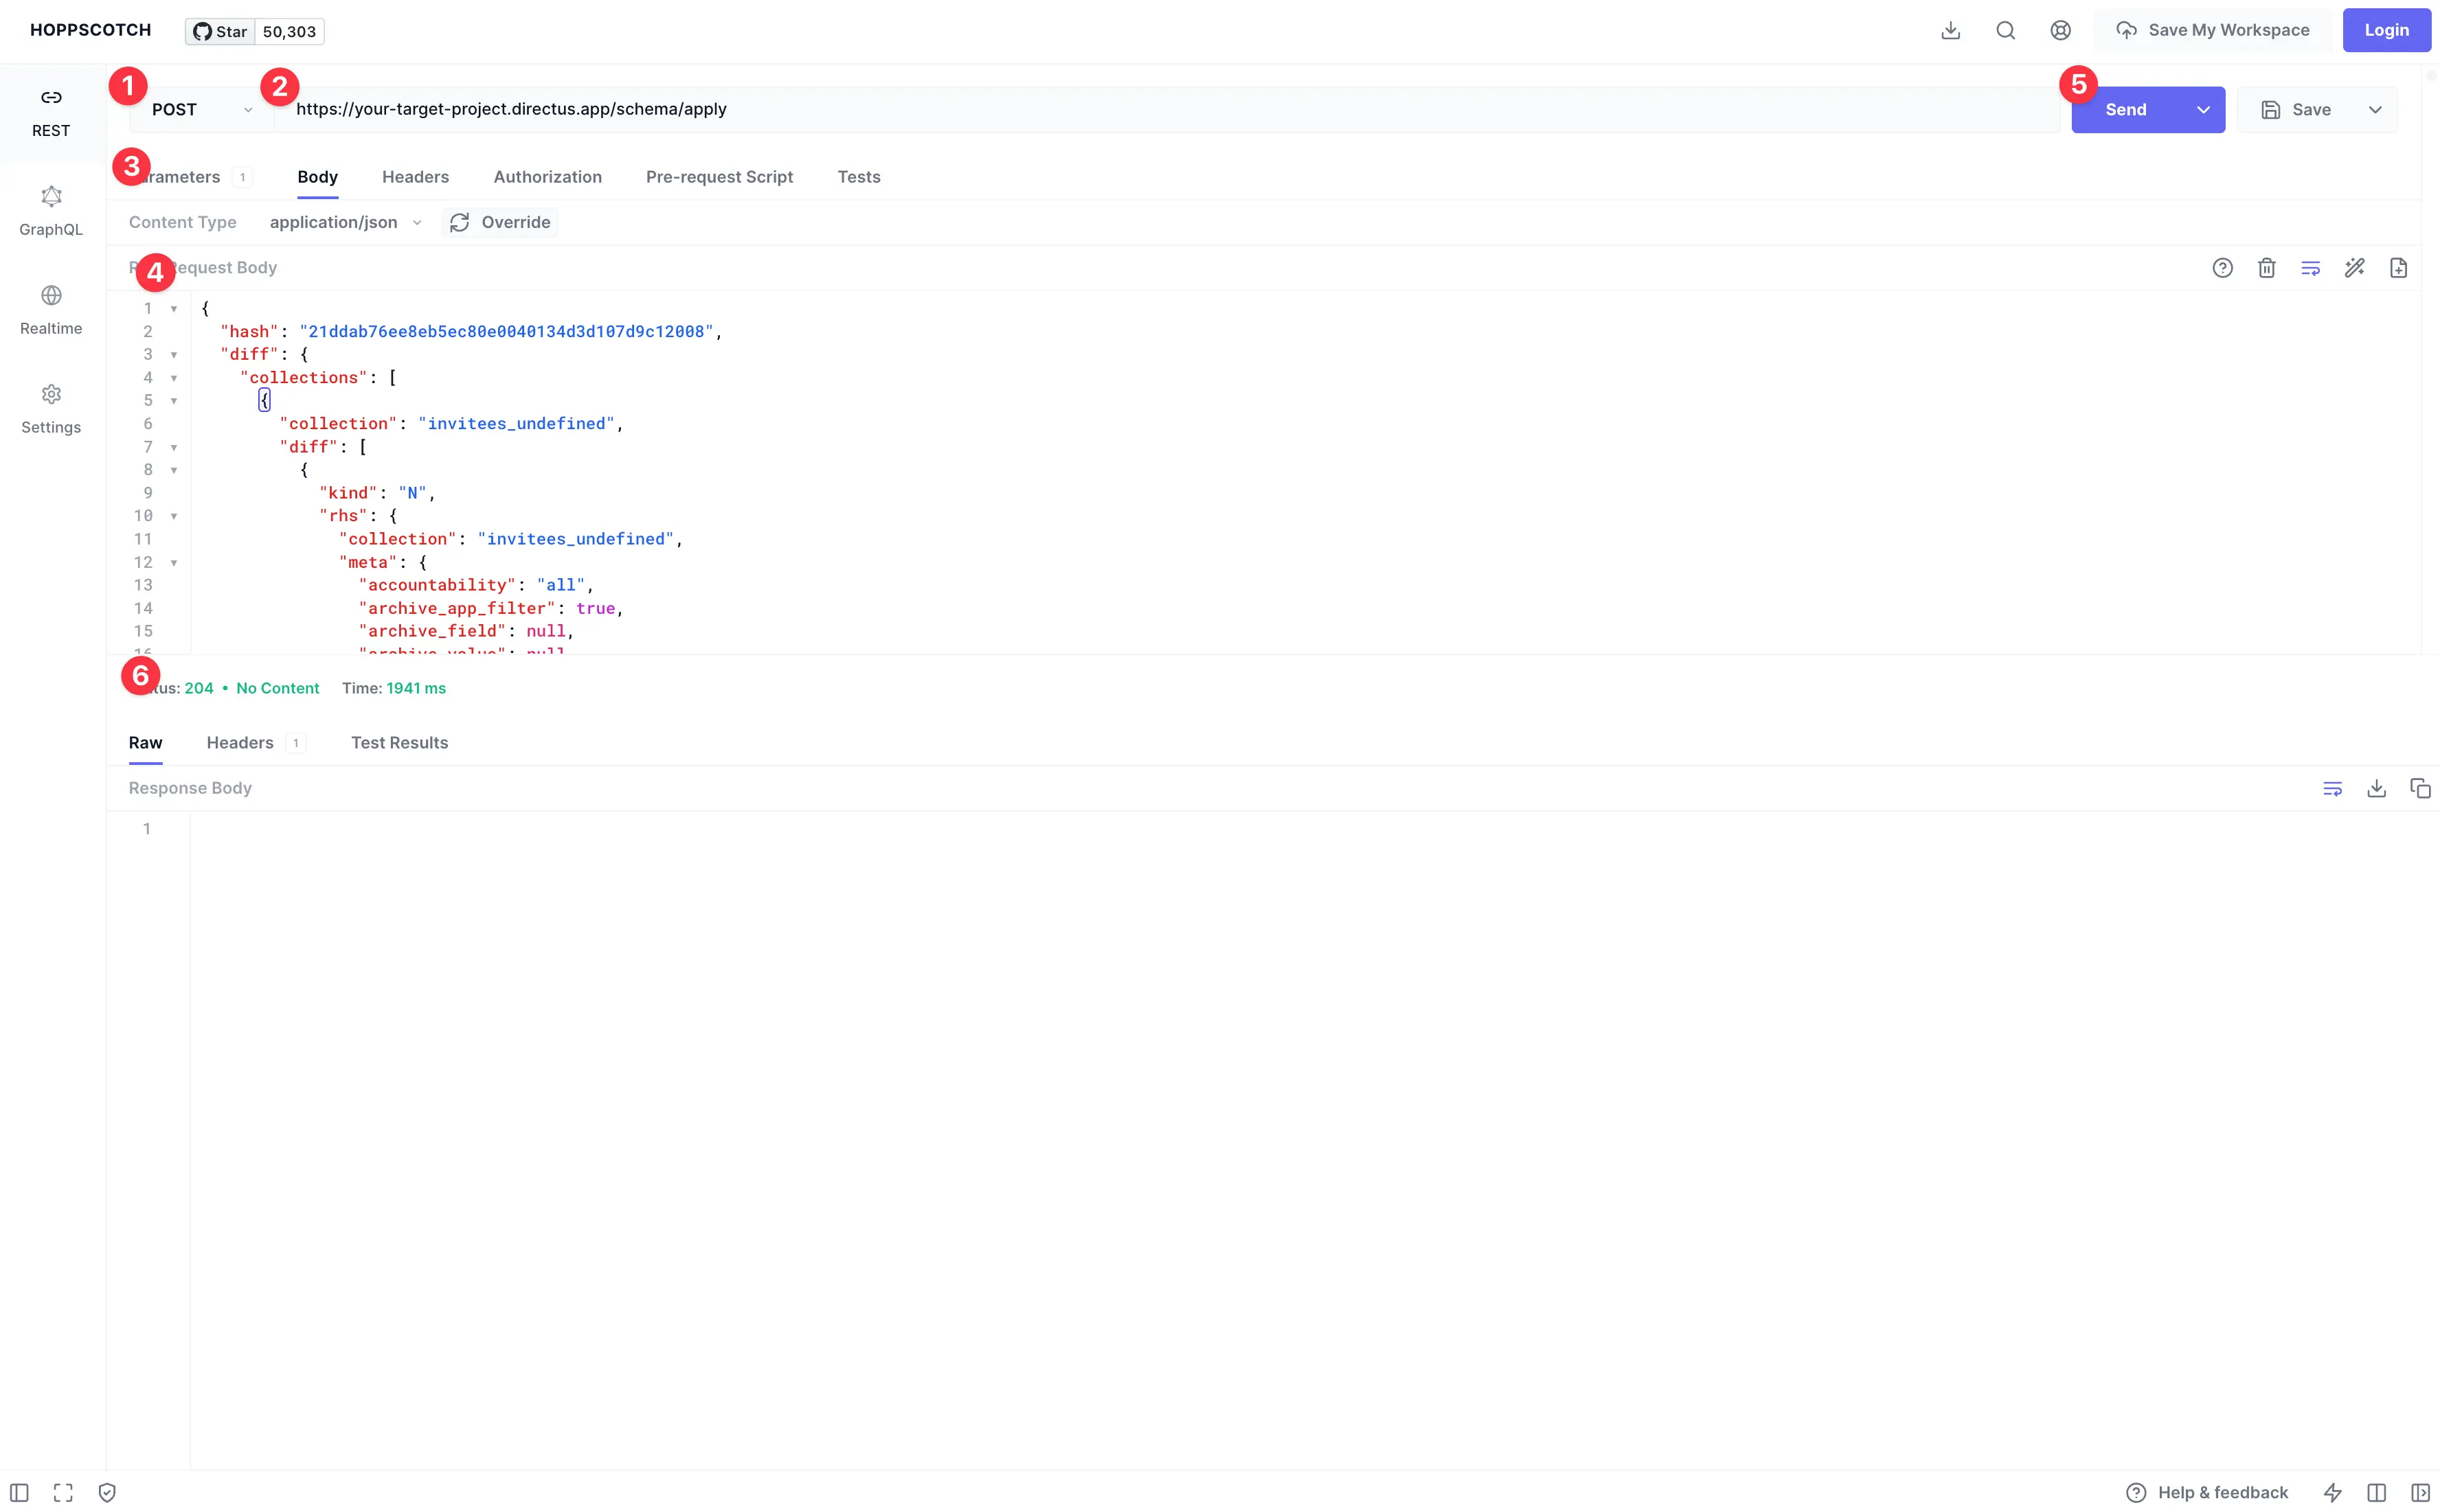
Task: Open the Test Results response tab
Action: point(399,743)
